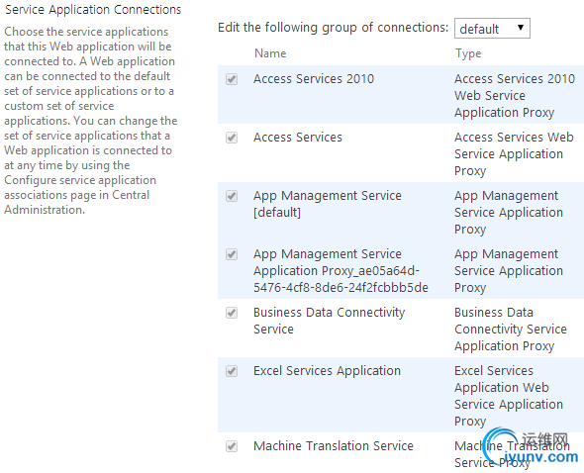Toggle the Excel Services Application checkbox
The height and width of the screenshot is (473, 584).
point(232,371)
